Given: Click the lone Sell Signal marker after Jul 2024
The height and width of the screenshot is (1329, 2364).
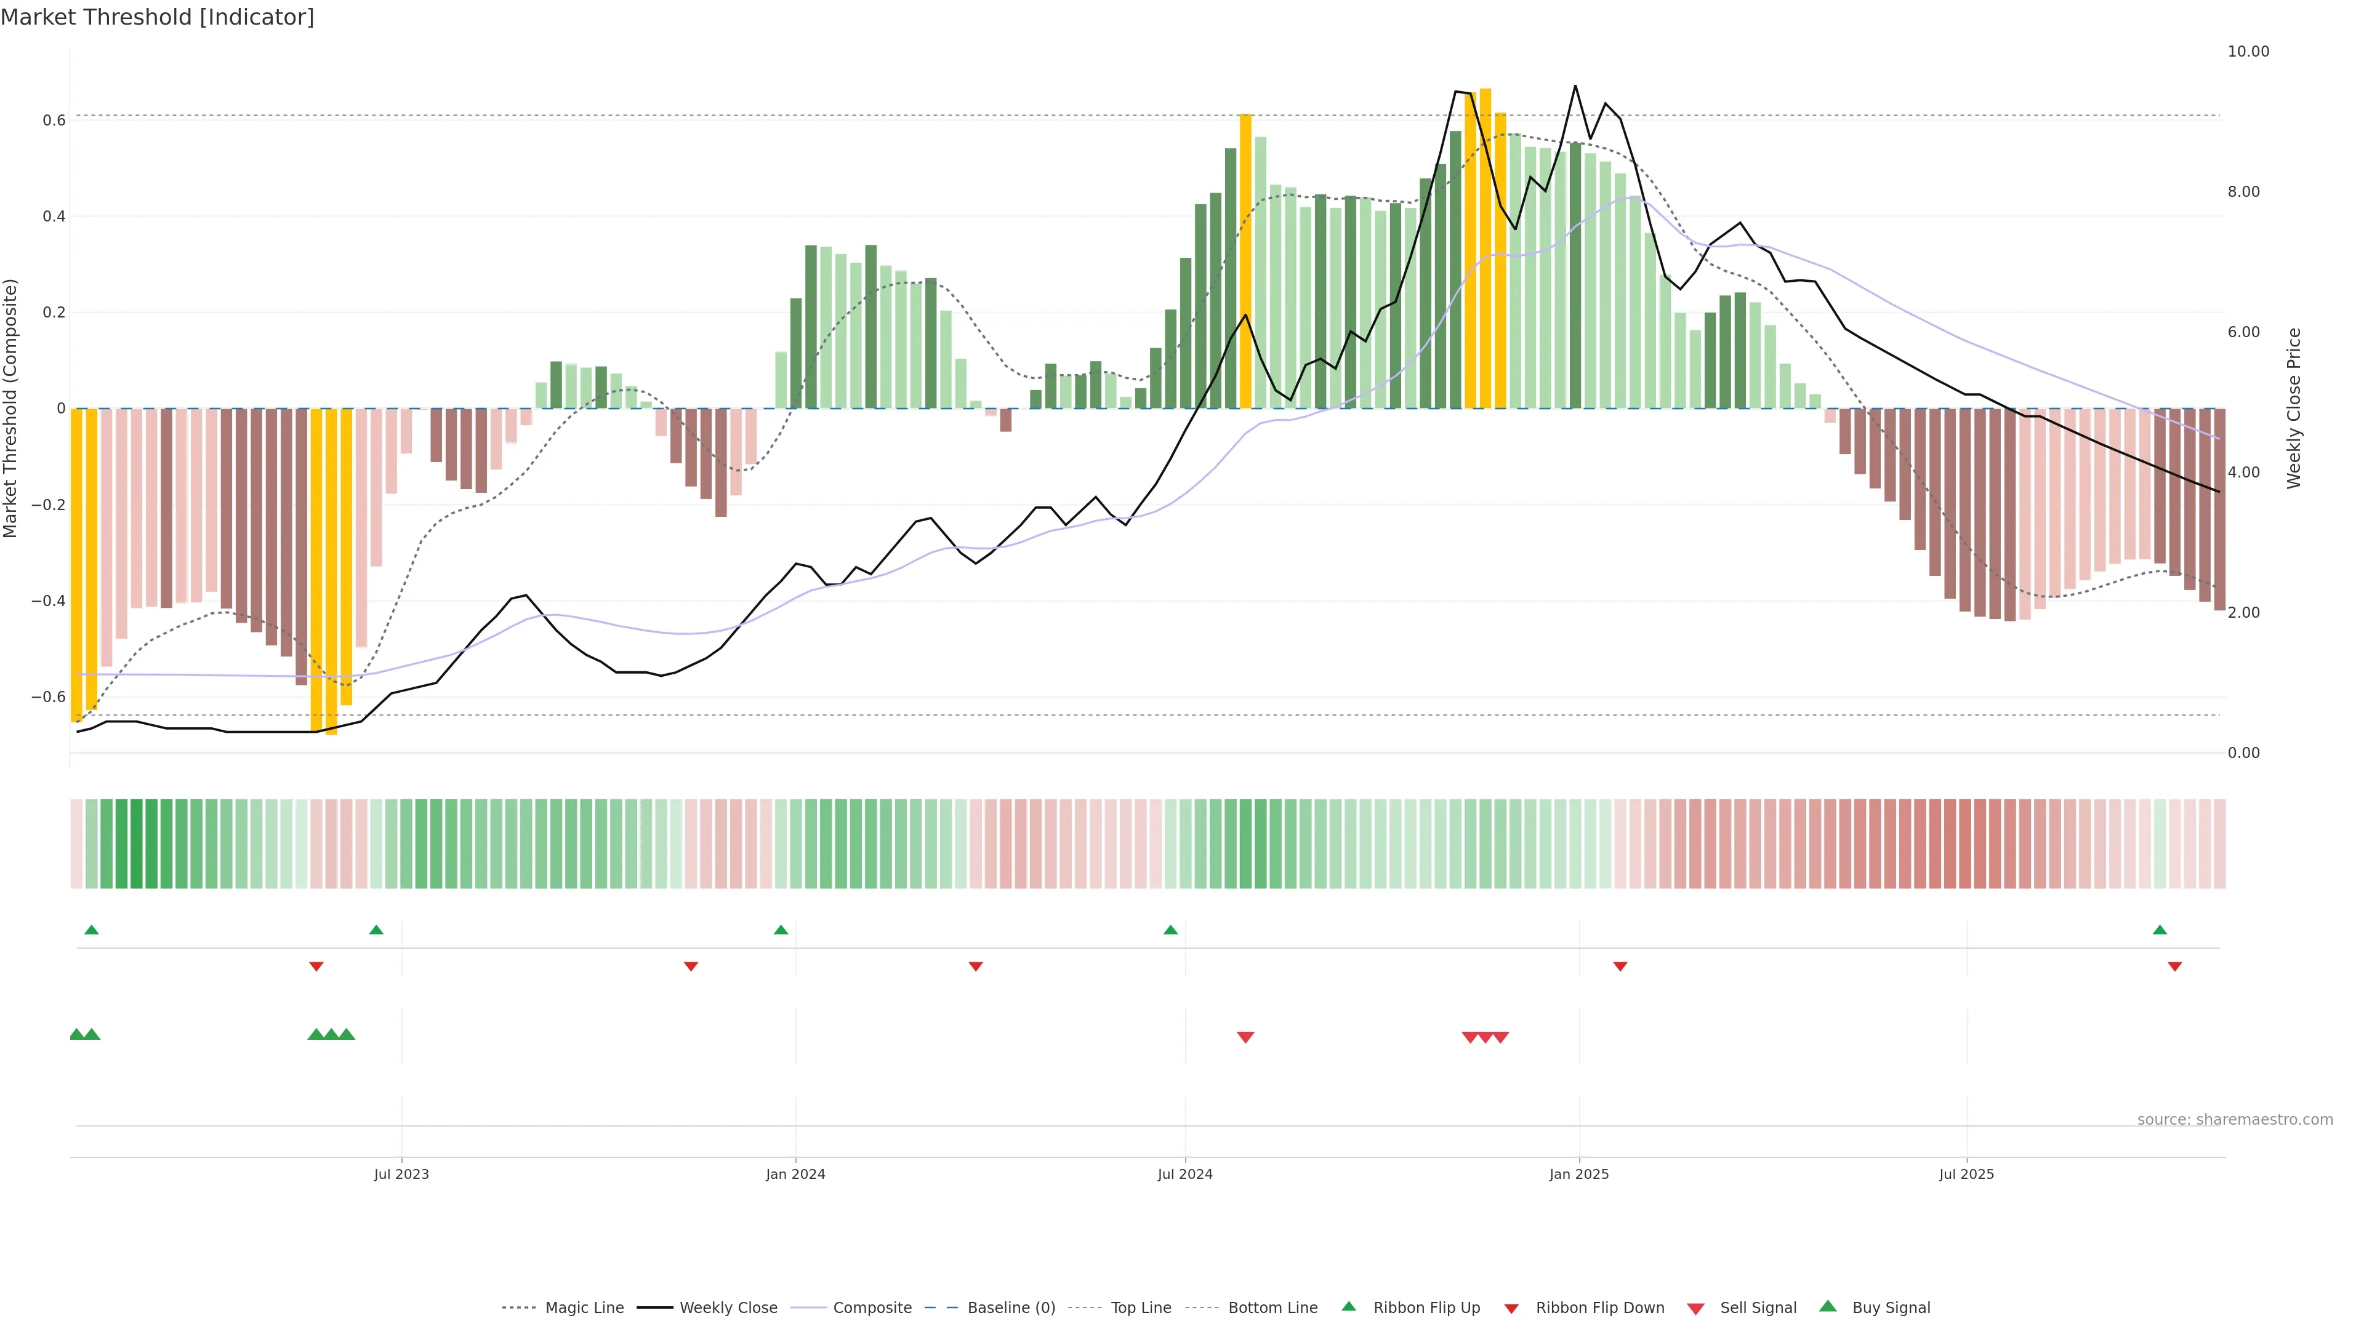Looking at the screenshot, I should point(1245,1037).
